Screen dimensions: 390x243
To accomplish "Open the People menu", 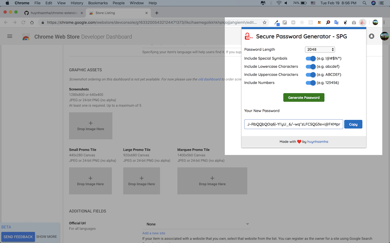I will click(x=119, y=3).
